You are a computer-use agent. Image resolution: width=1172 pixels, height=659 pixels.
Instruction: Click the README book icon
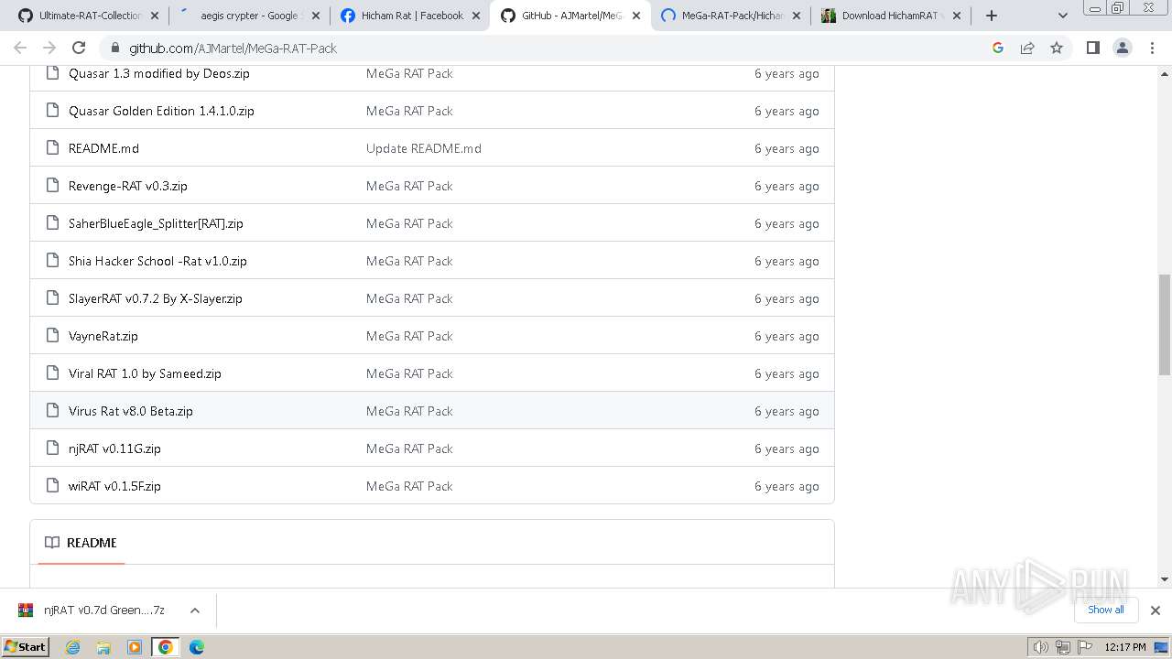click(52, 543)
